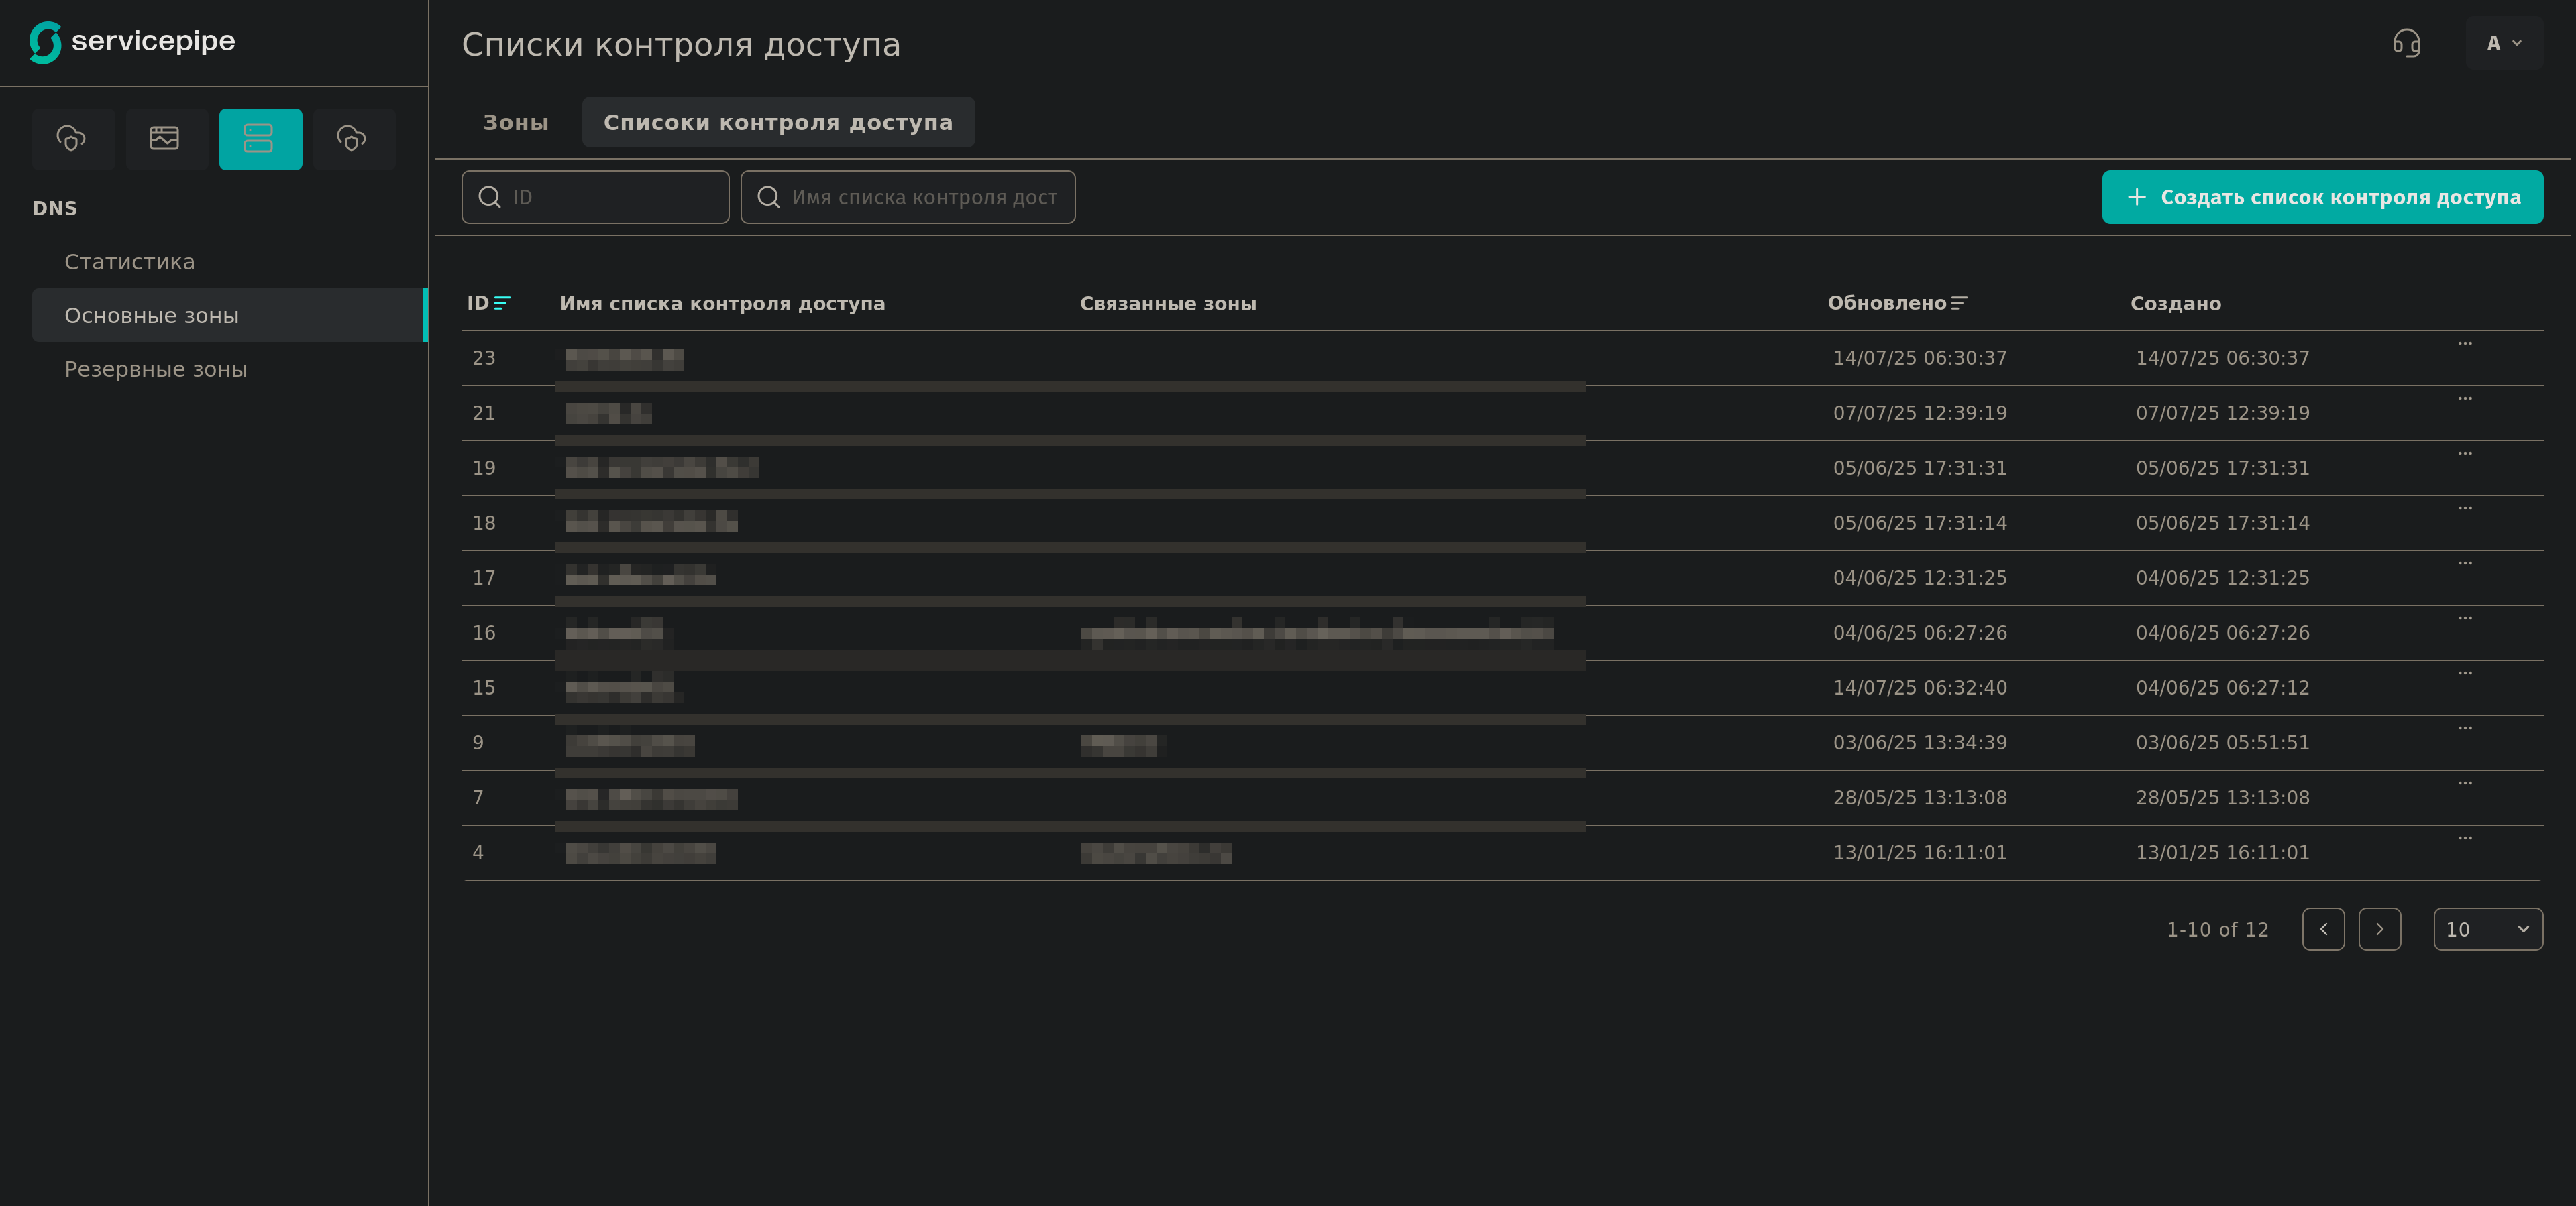
Task: Open Резервные зоны in sidebar
Action: click(156, 369)
